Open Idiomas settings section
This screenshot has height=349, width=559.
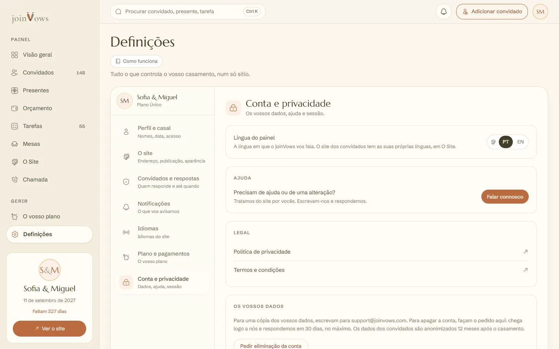pos(162,232)
